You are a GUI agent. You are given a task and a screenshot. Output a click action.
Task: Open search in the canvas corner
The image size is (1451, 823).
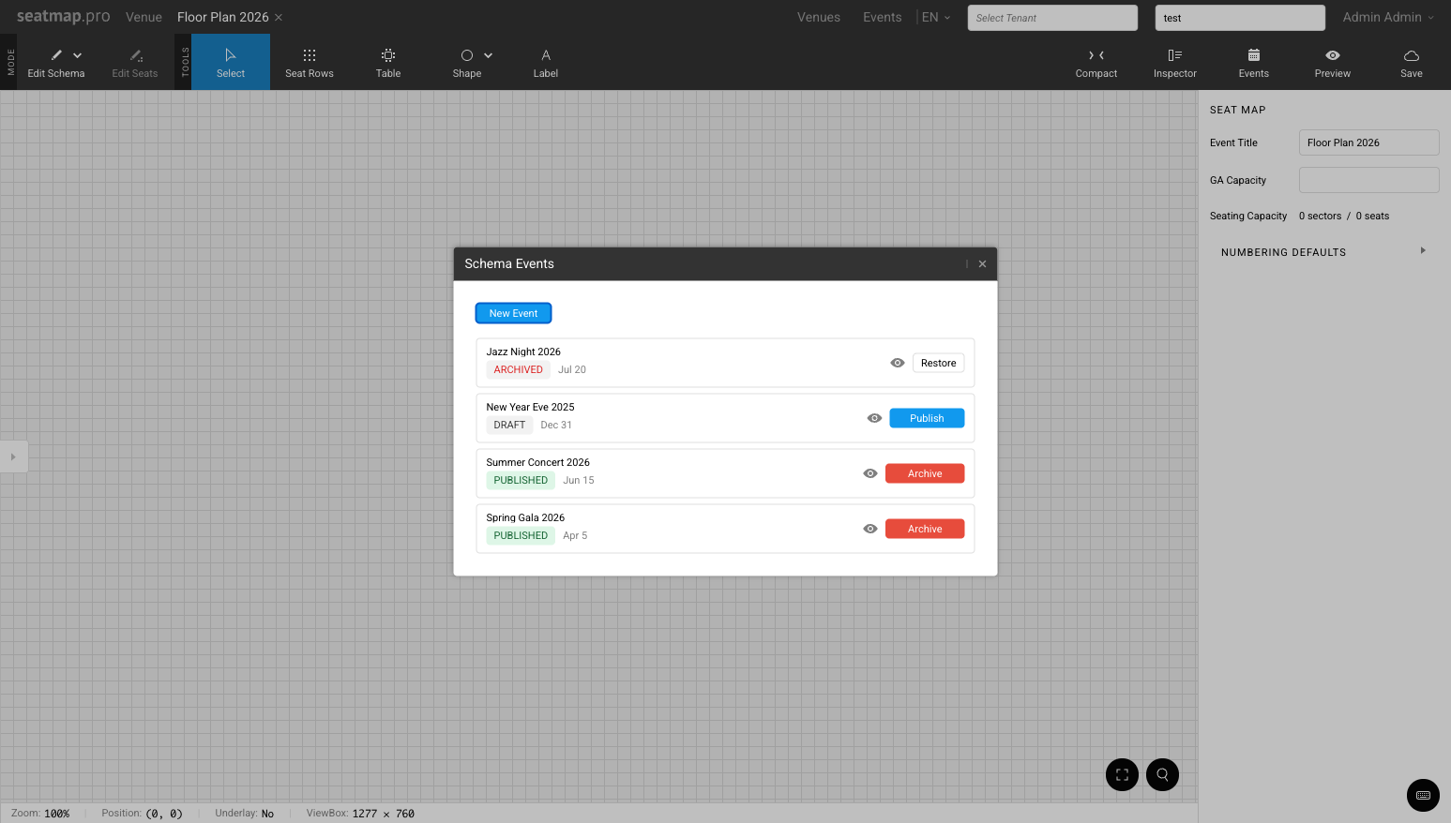pyautogui.click(x=1162, y=774)
